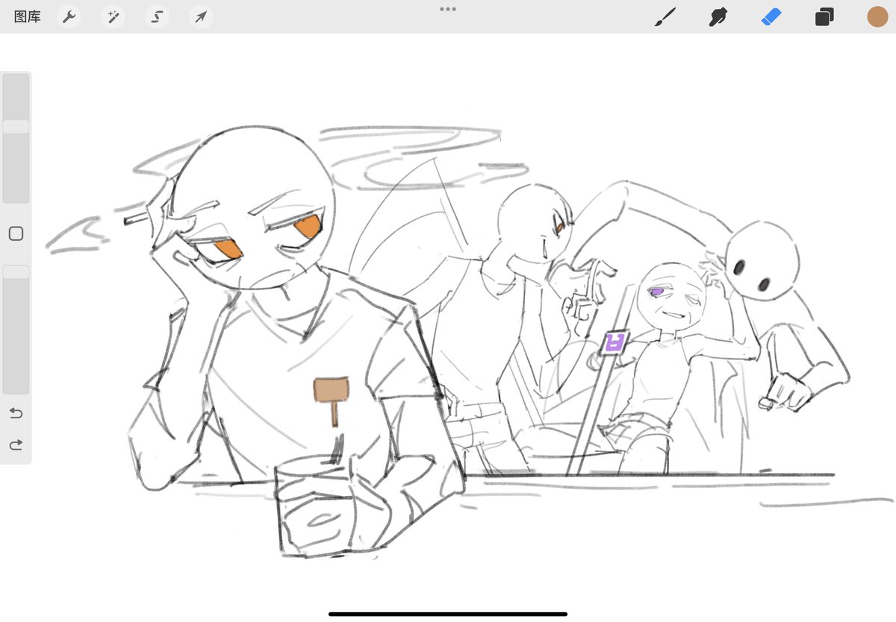Activate the Transform arrow tool

(x=200, y=16)
